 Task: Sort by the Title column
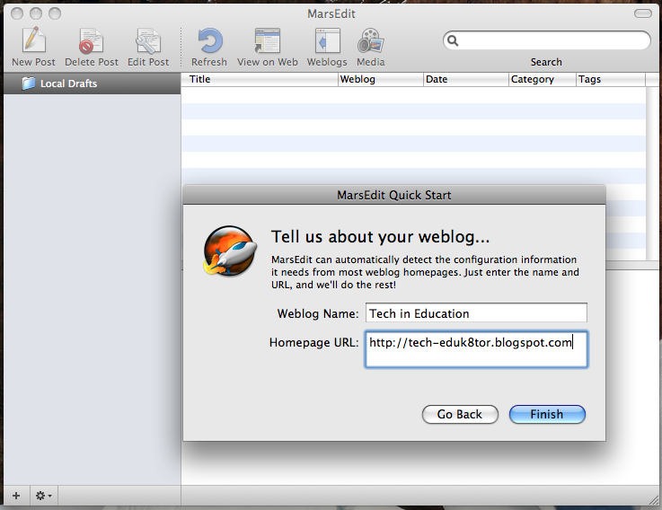[260, 79]
